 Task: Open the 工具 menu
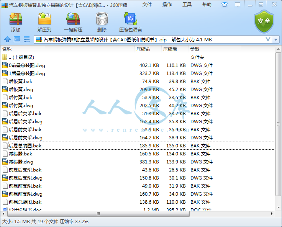click(187, 5)
